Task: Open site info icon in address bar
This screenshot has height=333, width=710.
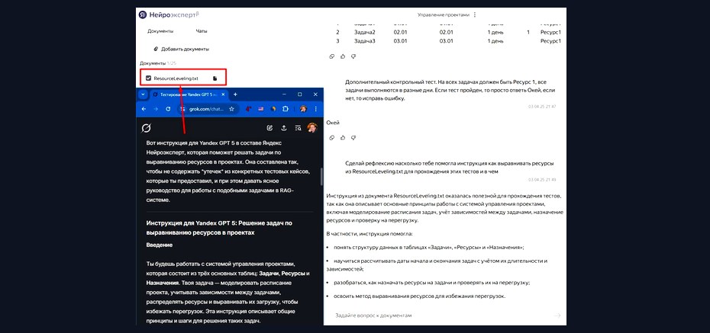Action: (x=183, y=109)
